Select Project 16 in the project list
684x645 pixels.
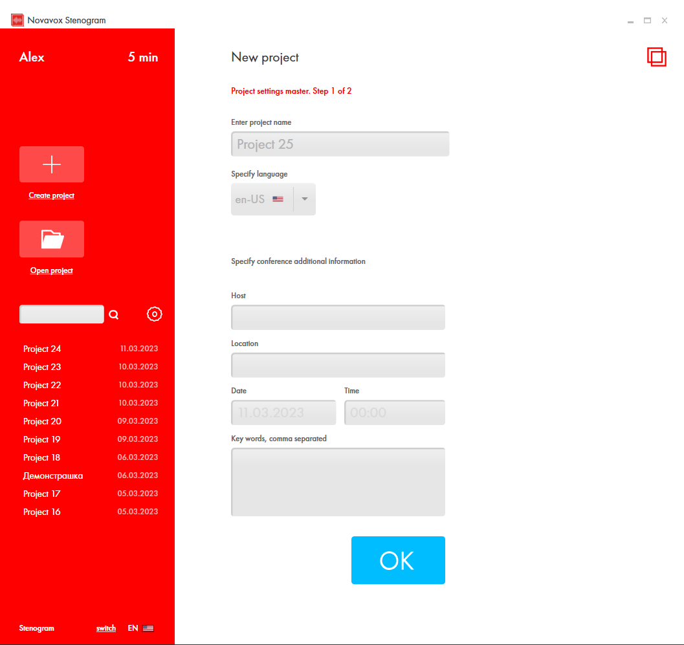42,512
